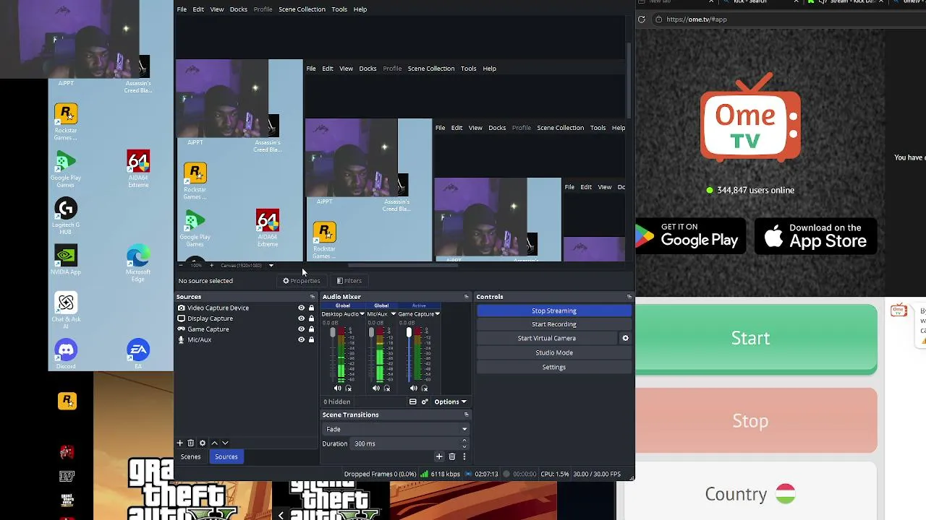The height and width of the screenshot is (520, 926).
Task: Open OBS Settings from Controls
Action: (554, 367)
